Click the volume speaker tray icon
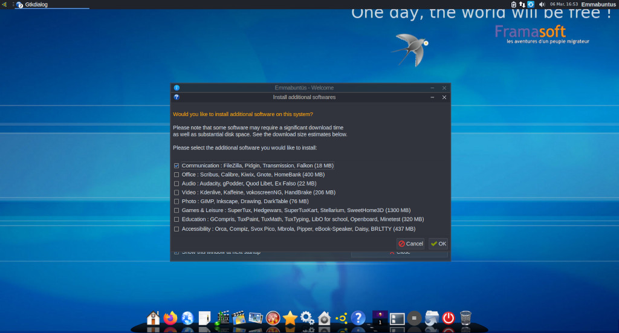 [542, 4]
